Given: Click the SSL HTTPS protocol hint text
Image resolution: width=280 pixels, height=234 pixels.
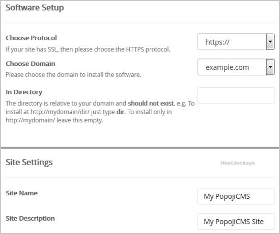Looking at the screenshot, I should point(88,49).
